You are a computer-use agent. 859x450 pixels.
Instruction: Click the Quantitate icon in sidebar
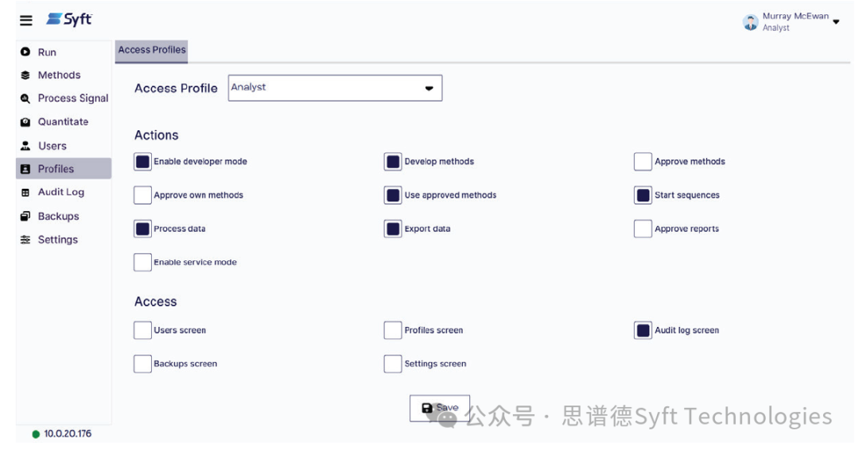[x=25, y=122]
